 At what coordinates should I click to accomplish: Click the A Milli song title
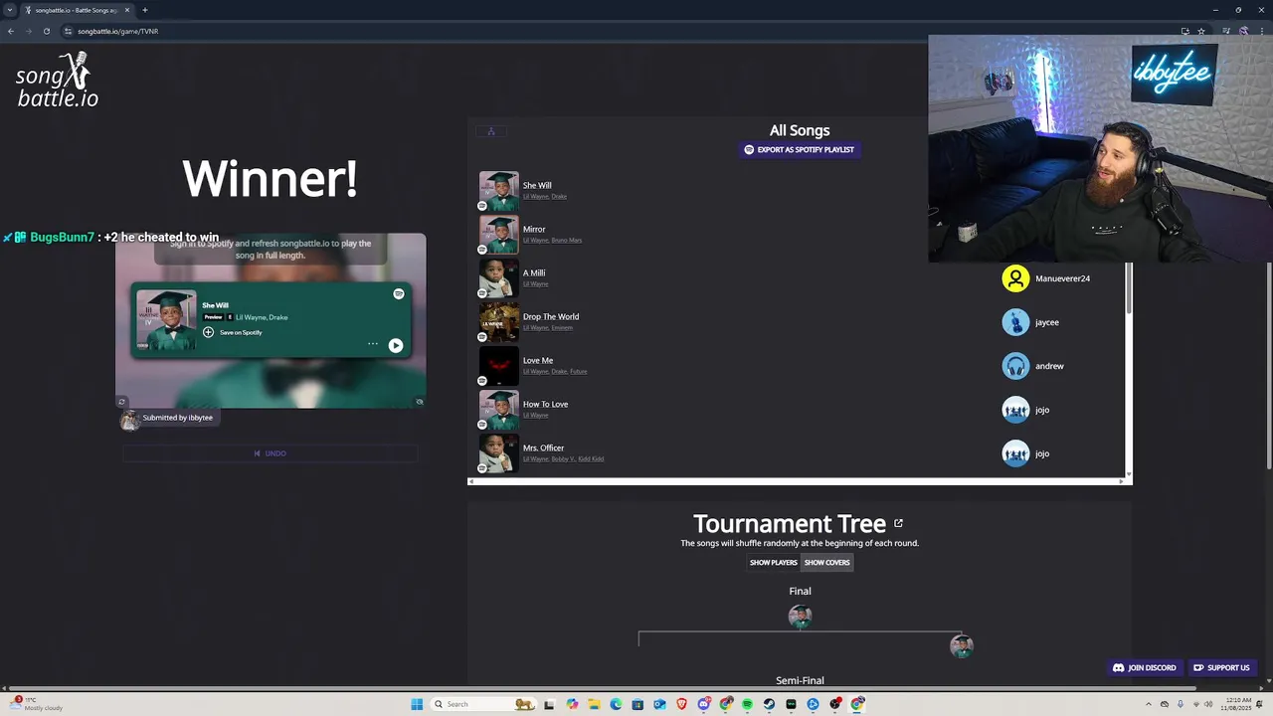[534, 272]
